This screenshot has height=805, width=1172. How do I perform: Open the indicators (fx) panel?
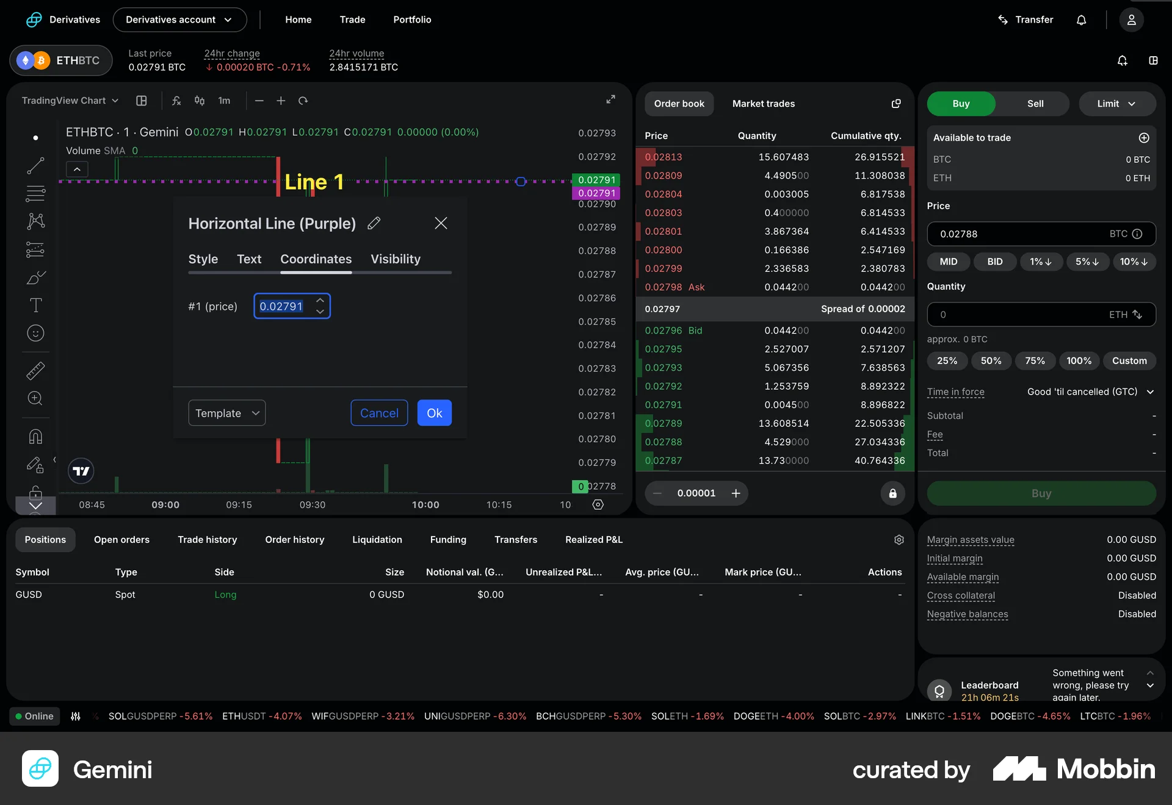(x=176, y=101)
